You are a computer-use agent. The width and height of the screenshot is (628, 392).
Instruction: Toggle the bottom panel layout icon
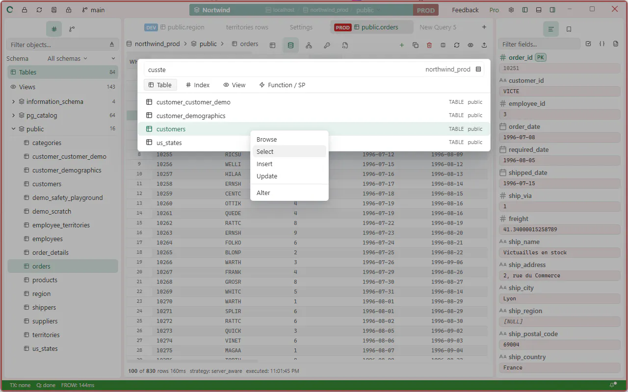(x=539, y=10)
